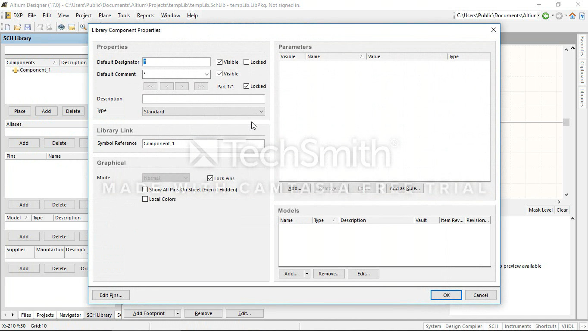Open the Type dropdown showing Standard
Screen dimensions: 588x331
click(x=203, y=112)
